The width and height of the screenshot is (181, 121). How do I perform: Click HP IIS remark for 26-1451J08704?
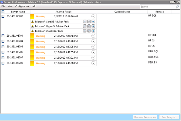[151, 40]
